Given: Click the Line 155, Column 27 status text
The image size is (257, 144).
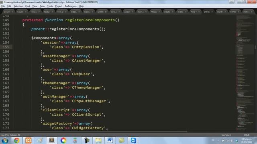Looking at the screenshot, I should point(10,135).
